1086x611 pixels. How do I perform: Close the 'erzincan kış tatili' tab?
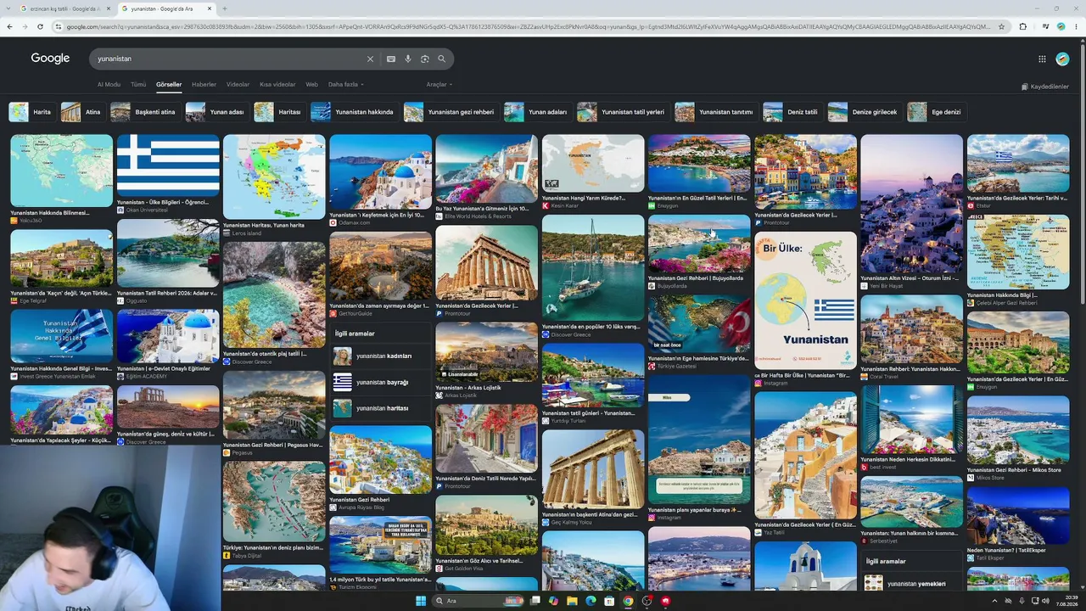point(109,8)
